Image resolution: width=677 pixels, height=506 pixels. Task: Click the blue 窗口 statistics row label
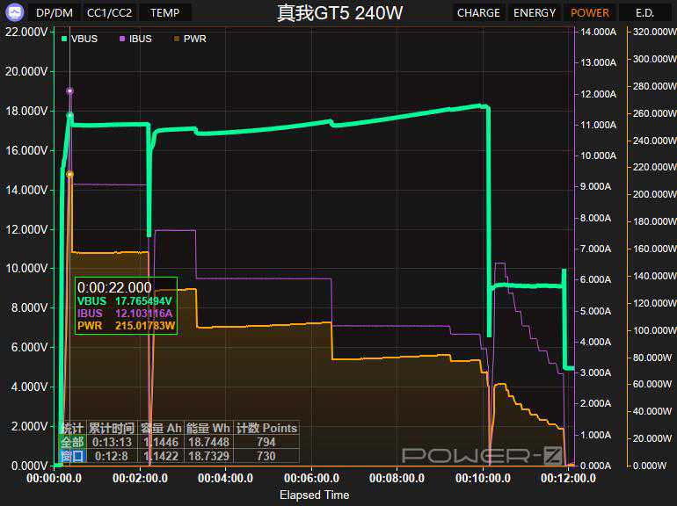[72, 455]
